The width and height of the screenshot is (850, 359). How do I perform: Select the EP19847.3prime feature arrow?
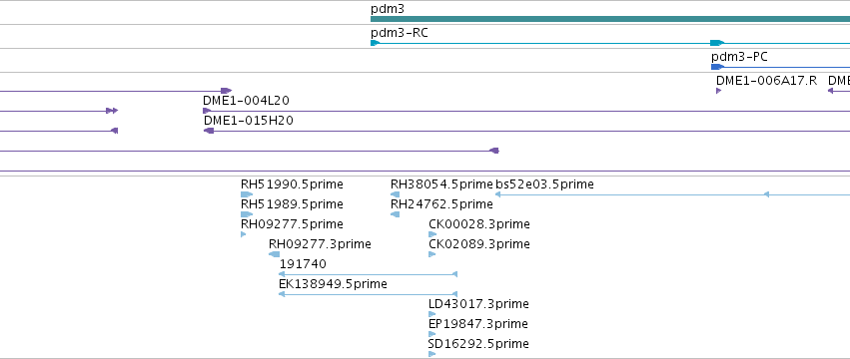point(432,334)
